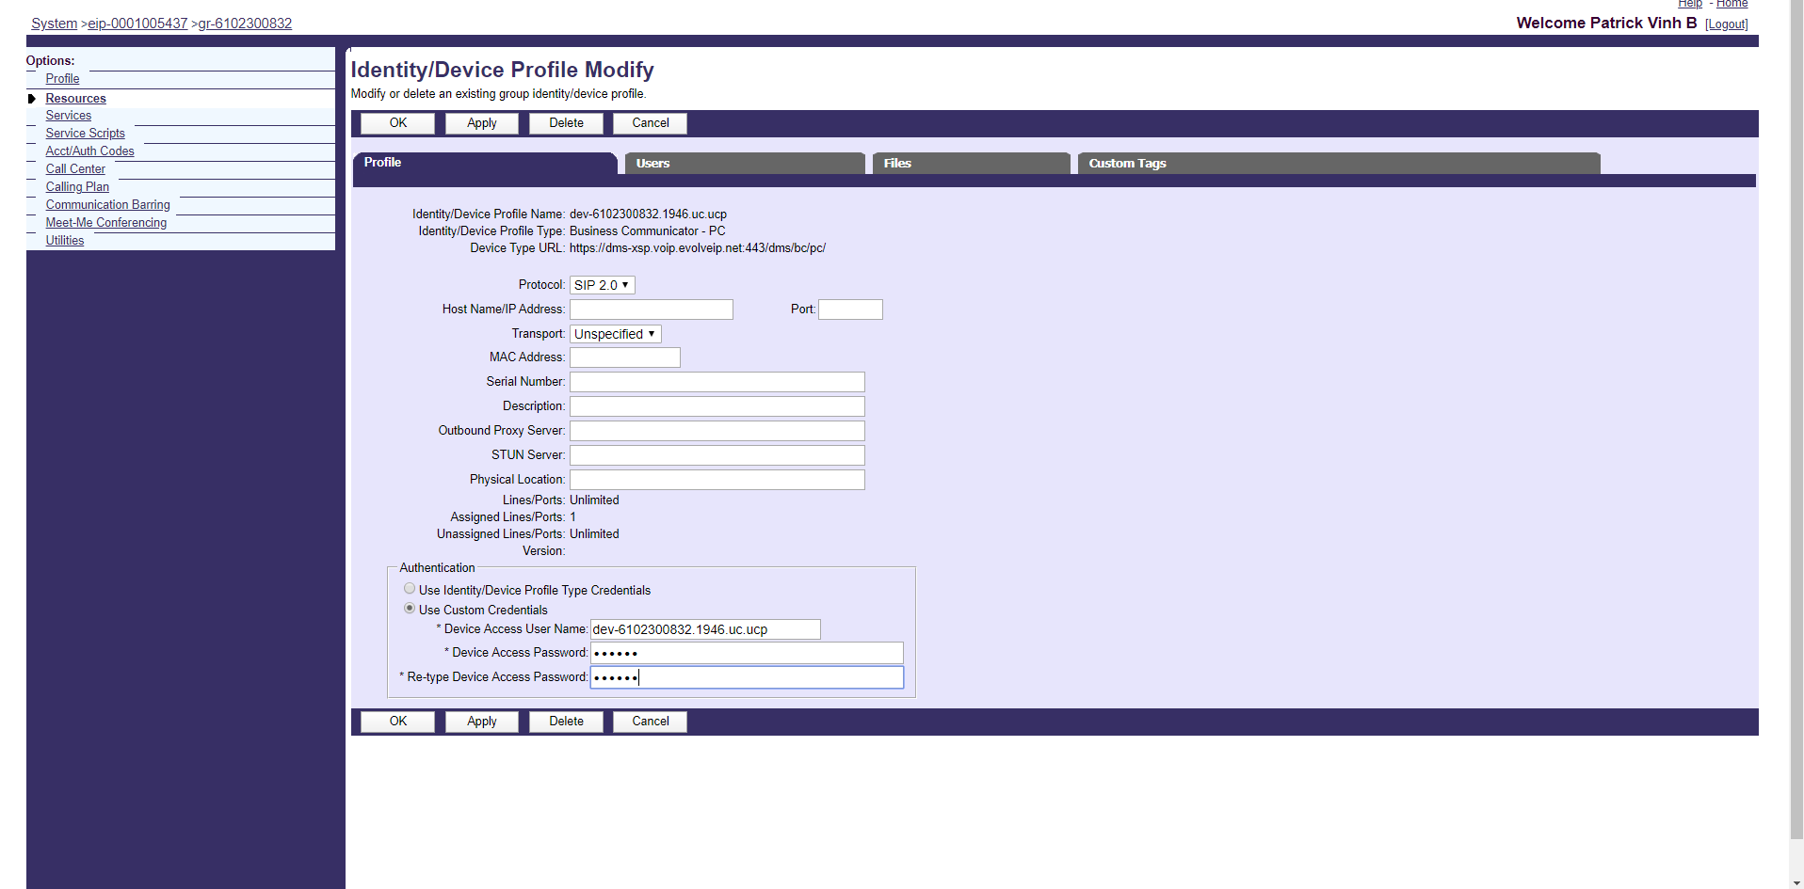Click the bottom Delete button

[x=566, y=722]
